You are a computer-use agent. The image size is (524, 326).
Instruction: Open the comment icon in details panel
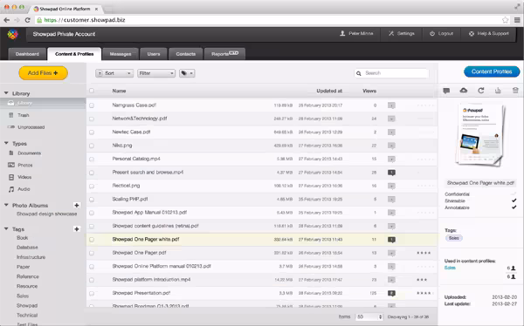click(446, 91)
